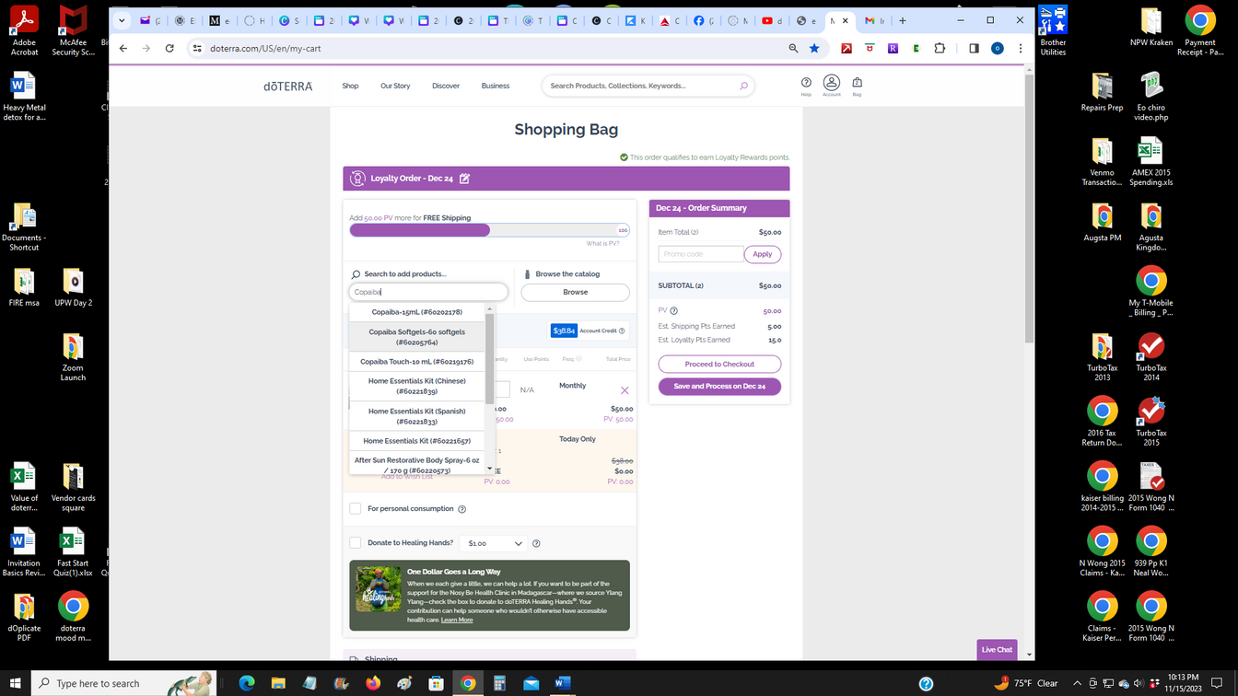The height and width of the screenshot is (696, 1238).
Task: Open the Bag icon in header
Action: pos(857,83)
